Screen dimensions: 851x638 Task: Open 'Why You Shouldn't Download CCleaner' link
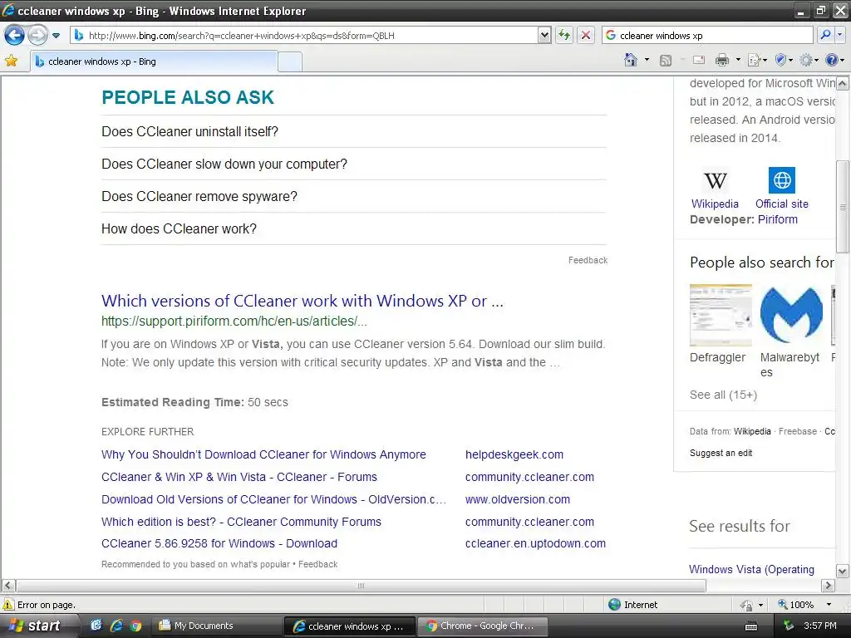click(x=263, y=454)
